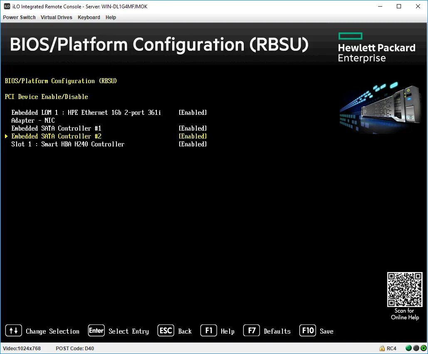Click the Enter key icon
Image resolution: width=428 pixels, height=354 pixels.
pos(96,331)
